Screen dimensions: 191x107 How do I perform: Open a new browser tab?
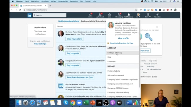coord(50,6)
